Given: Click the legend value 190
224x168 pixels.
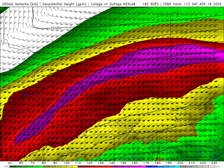Looking at the screenshot, I should coord(169,163).
